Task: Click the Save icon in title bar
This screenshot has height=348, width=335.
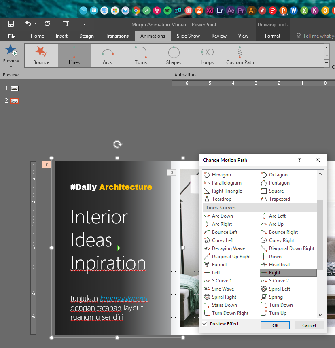Action: pos(11,24)
